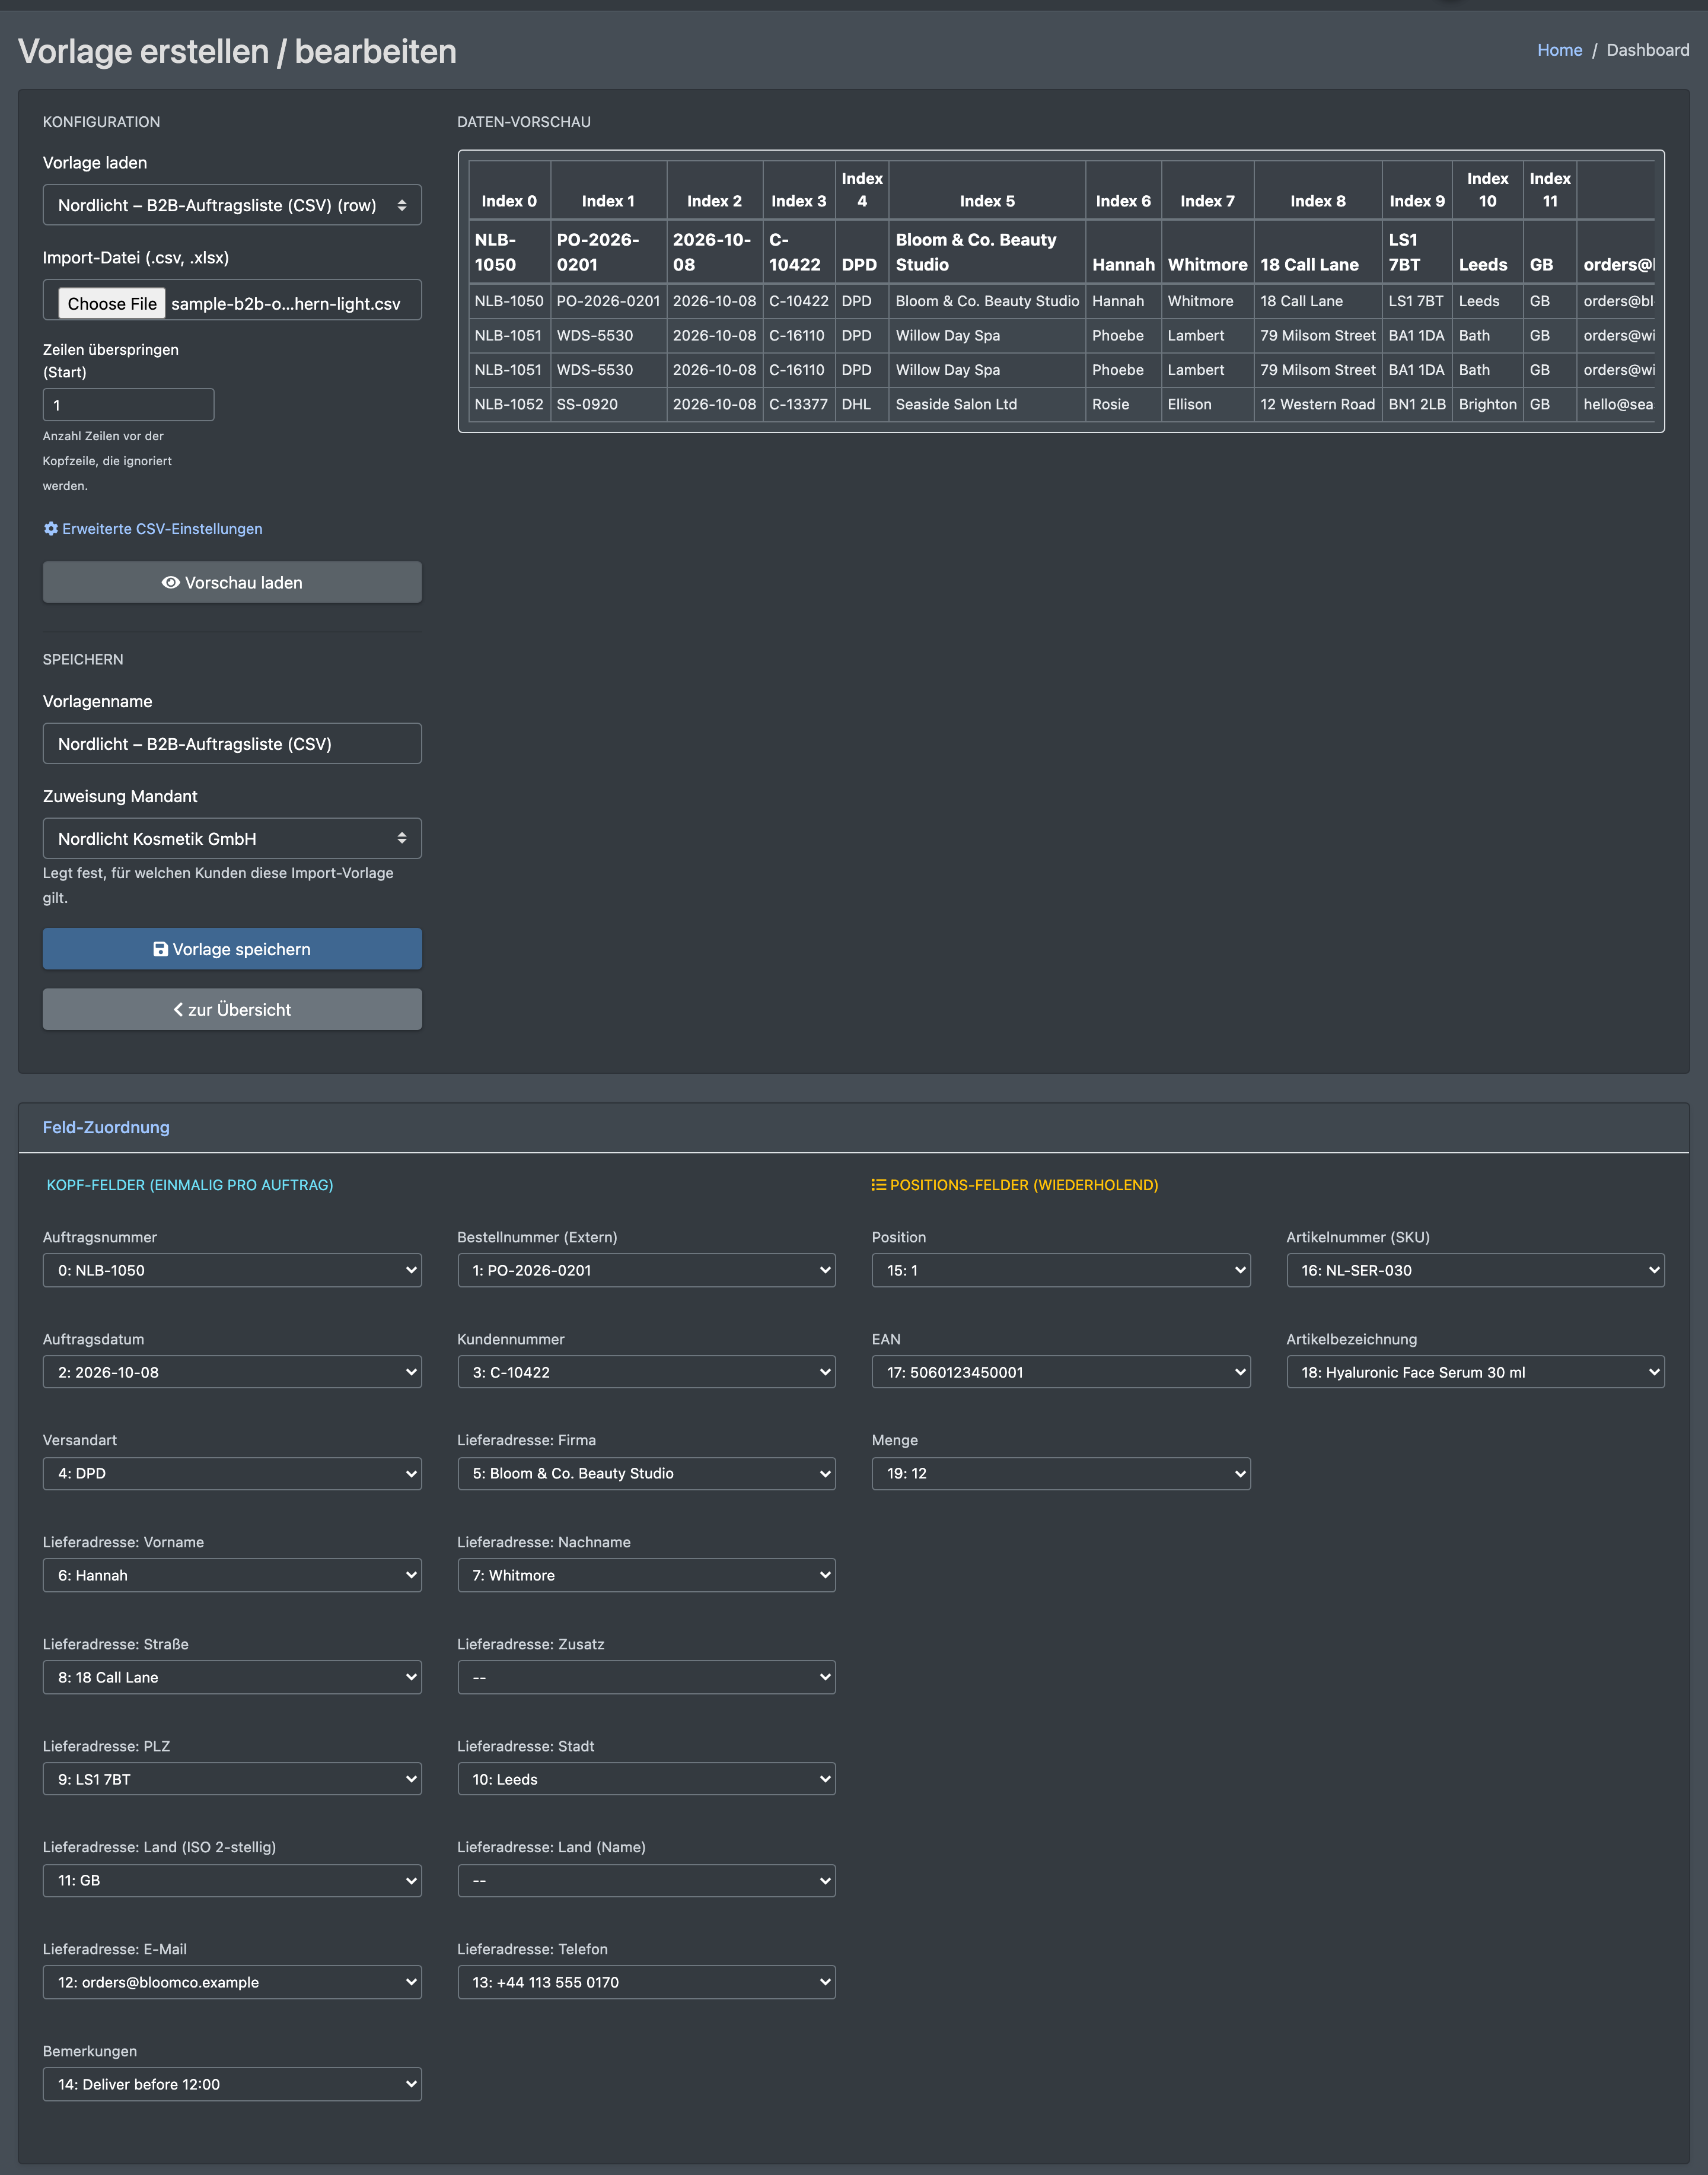
Task: Click the list icon before Positions-Felder heading
Action: click(878, 1185)
